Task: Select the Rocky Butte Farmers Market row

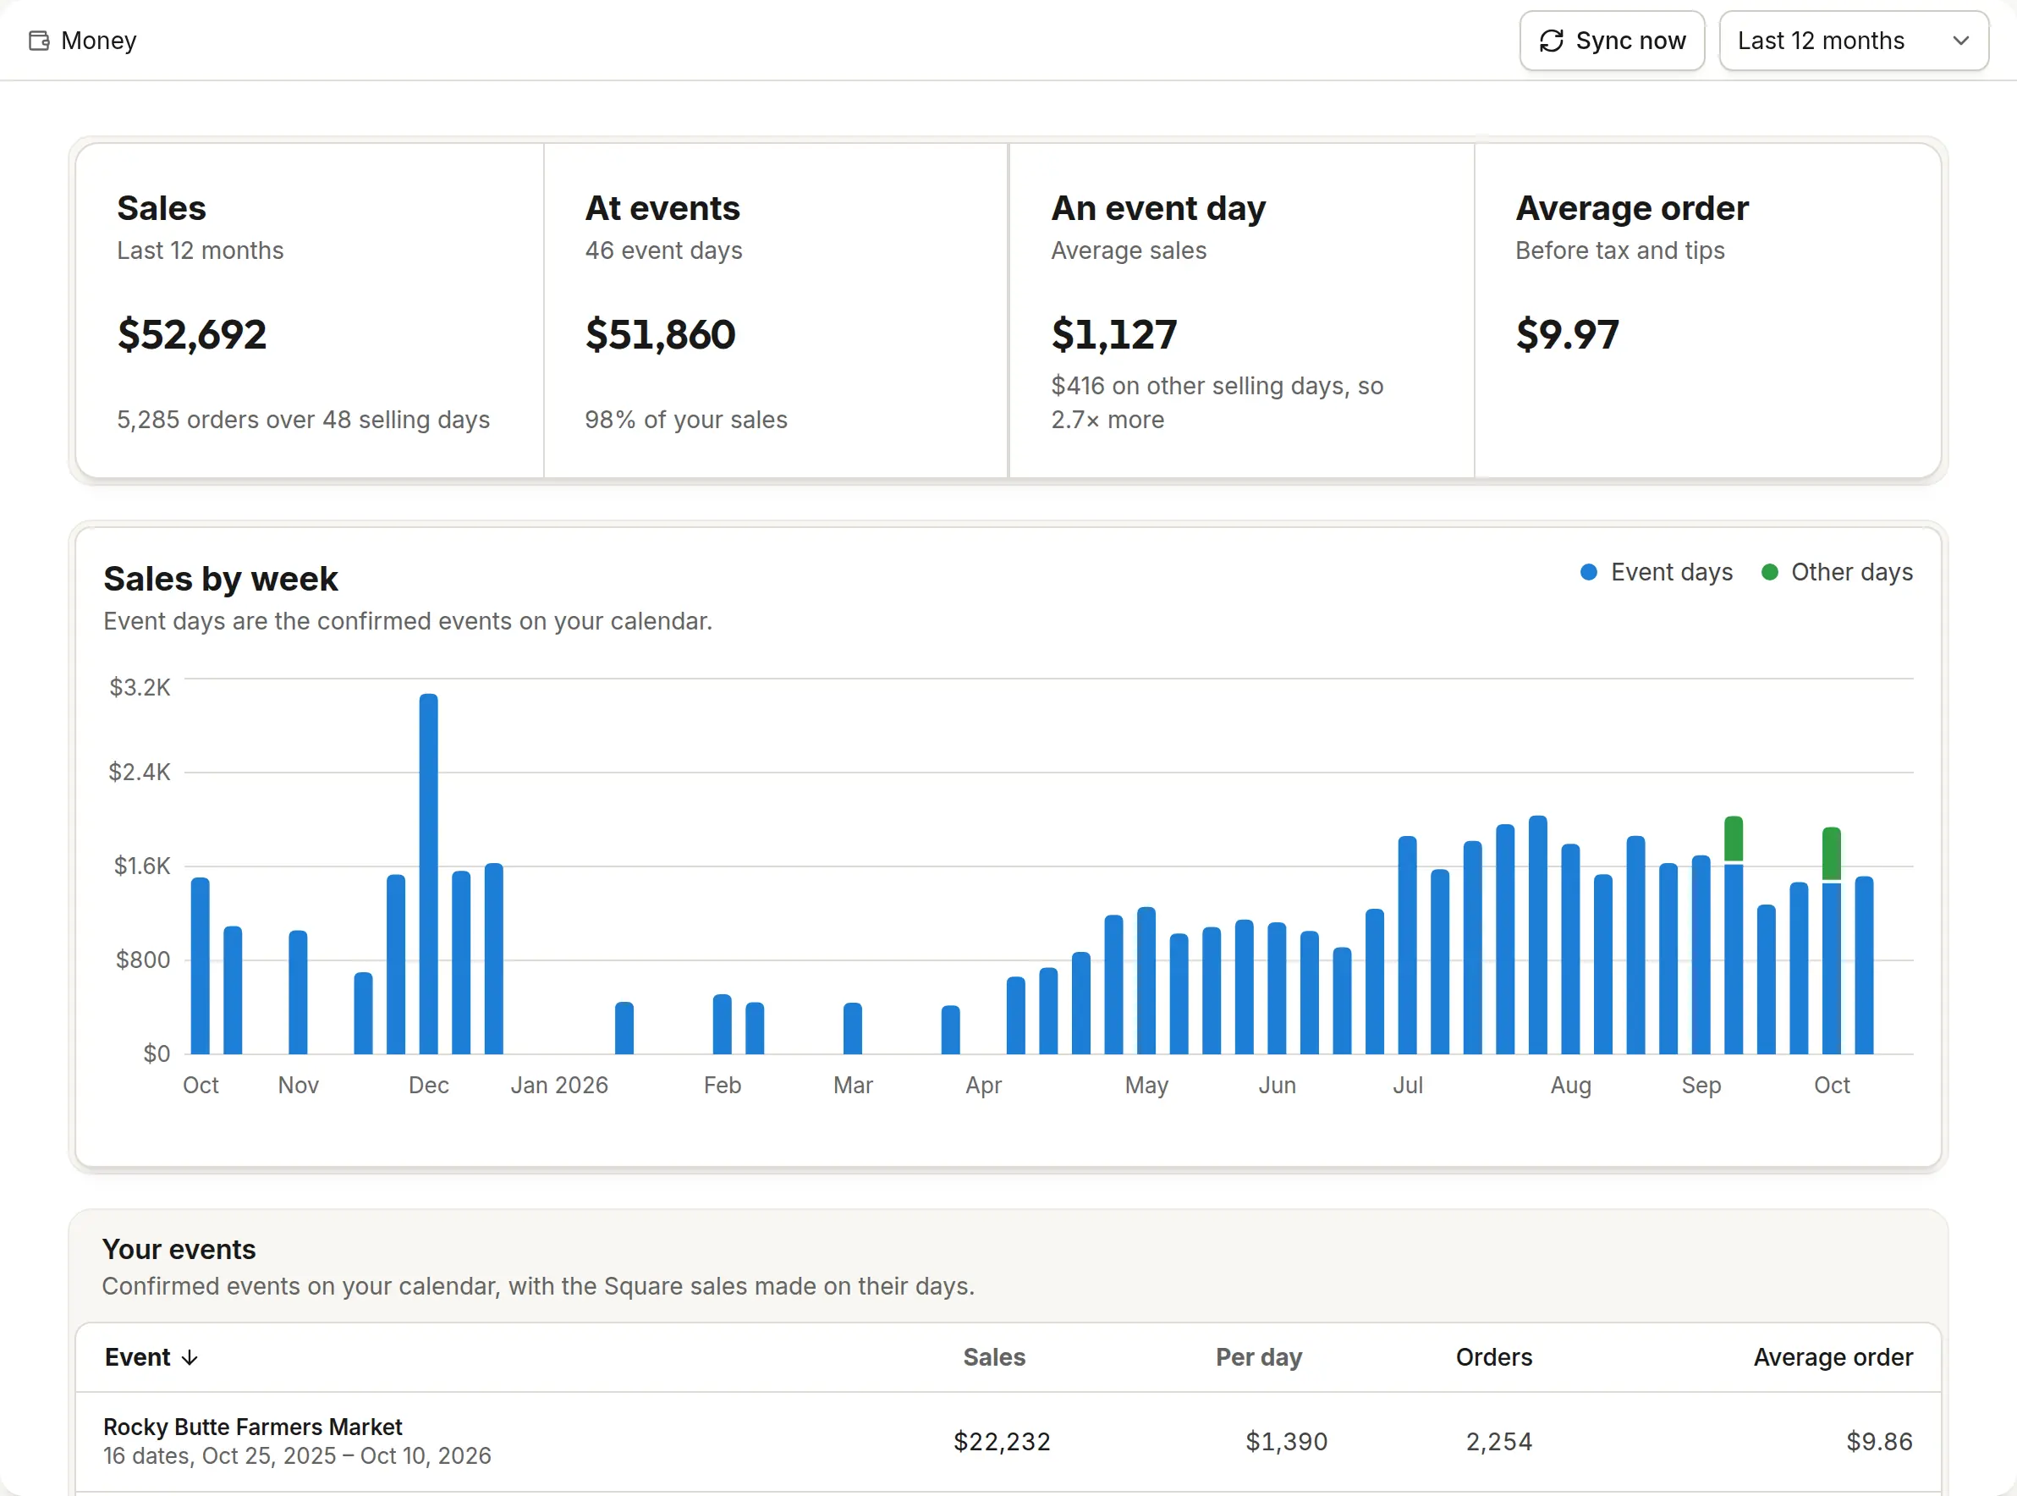Action: pyautogui.click(x=1008, y=1441)
